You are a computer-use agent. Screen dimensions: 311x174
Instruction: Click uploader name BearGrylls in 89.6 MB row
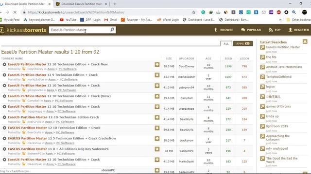187,130
